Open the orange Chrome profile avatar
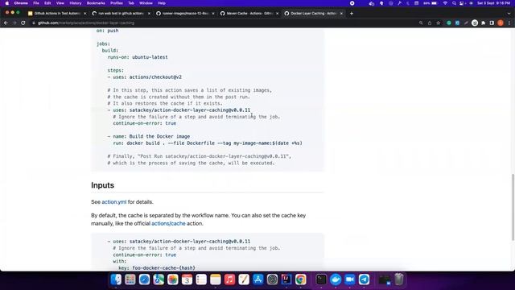Viewport: 515px width, 290px height. [501, 23]
